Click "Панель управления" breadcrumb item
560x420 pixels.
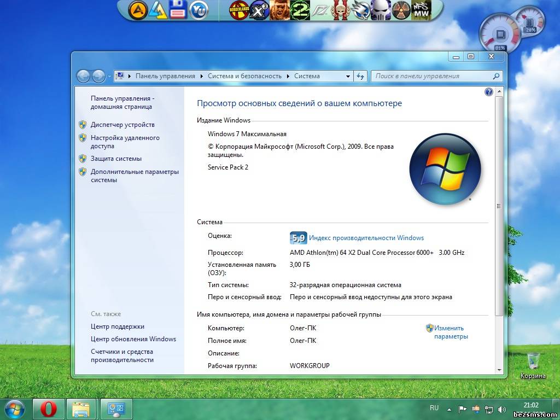[165, 76]
